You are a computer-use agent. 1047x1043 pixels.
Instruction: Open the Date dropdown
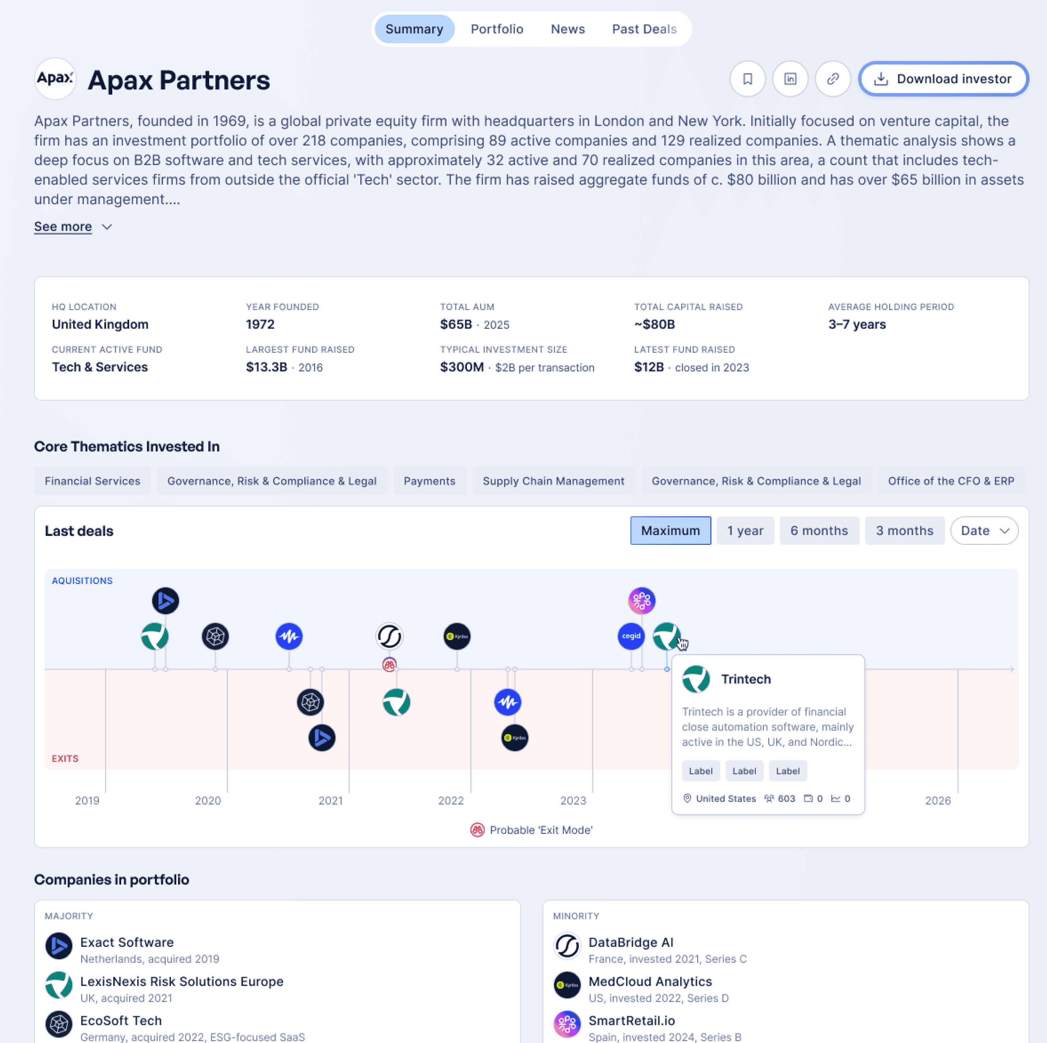[x=984, y=531]
